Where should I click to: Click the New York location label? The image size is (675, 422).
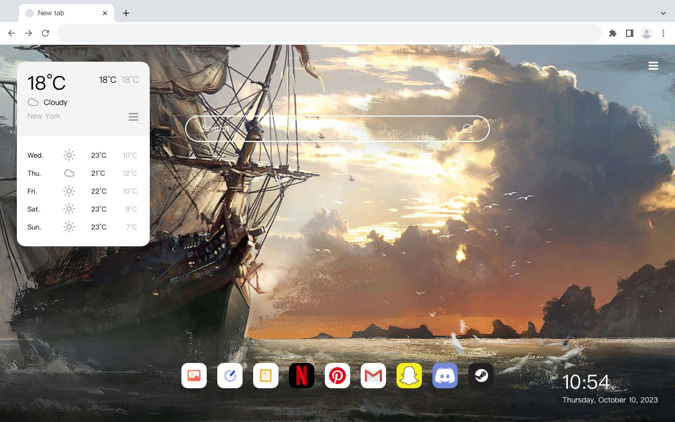tap(44, 116)
